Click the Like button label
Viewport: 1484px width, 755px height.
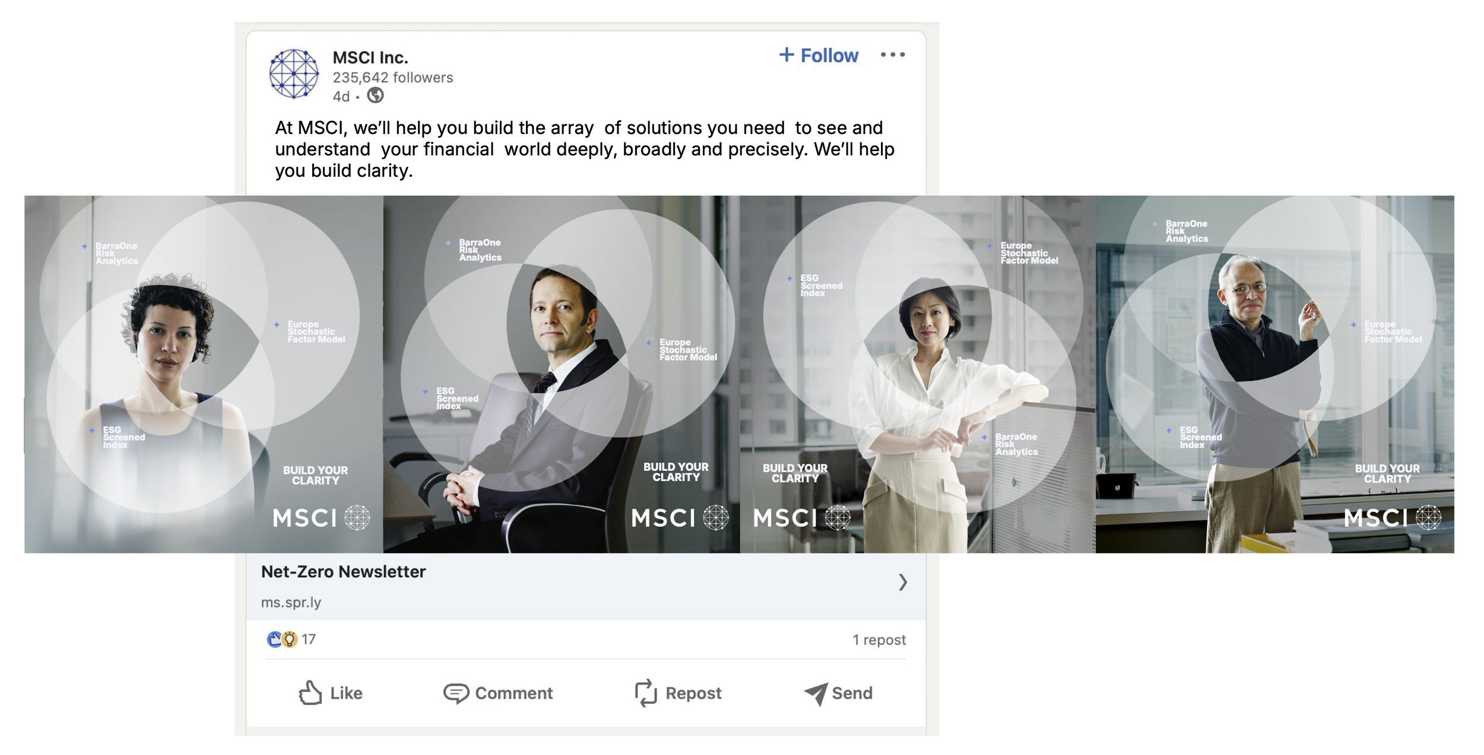[x=346, y=693]
